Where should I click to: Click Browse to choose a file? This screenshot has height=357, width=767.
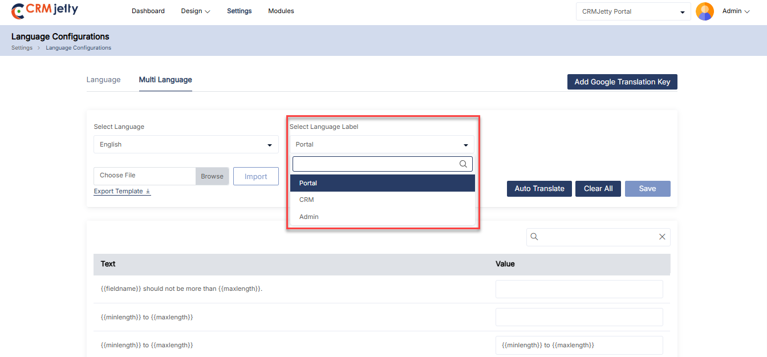[212, 176]
